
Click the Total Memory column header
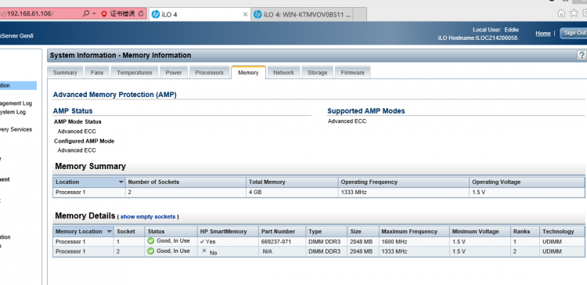coord(292,182)
